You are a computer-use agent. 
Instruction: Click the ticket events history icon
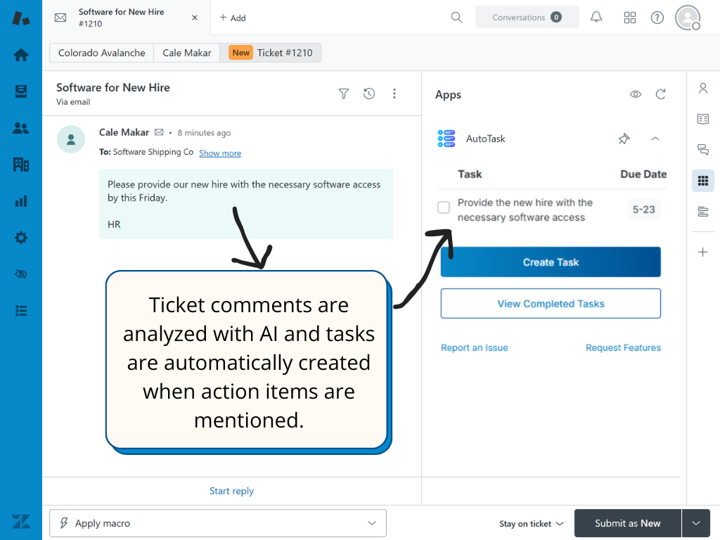point(369,94)
